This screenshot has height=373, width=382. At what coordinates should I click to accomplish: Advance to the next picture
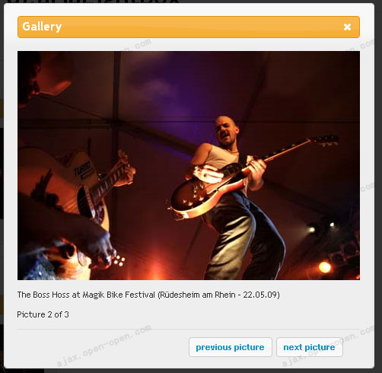(x=310, y=347)
